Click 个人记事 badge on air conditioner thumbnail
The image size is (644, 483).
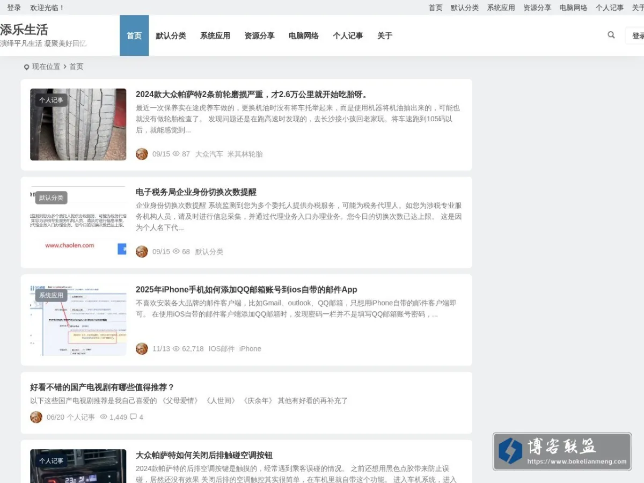[51, 461]
